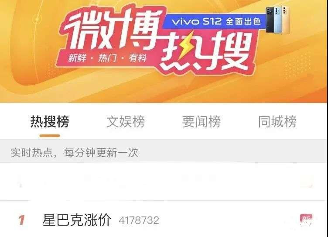Open the vivo S12 全面出色 ad banner
The height and width of the screenshot is (237, 328).
coord(215,21)
